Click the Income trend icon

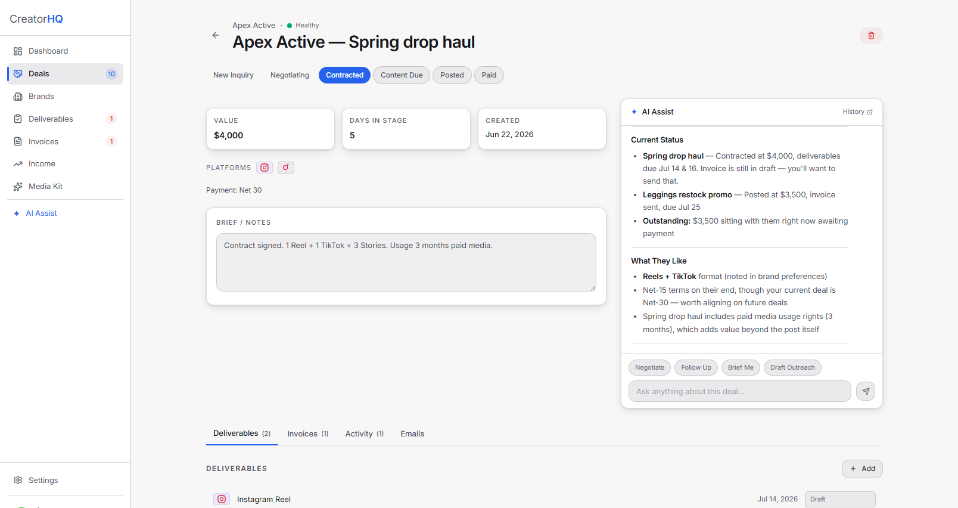18,164
